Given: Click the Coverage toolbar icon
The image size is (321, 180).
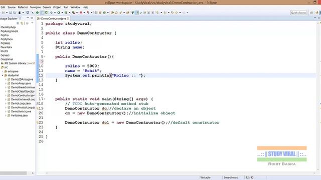Looking at the screenshot, I should [66, 12].
